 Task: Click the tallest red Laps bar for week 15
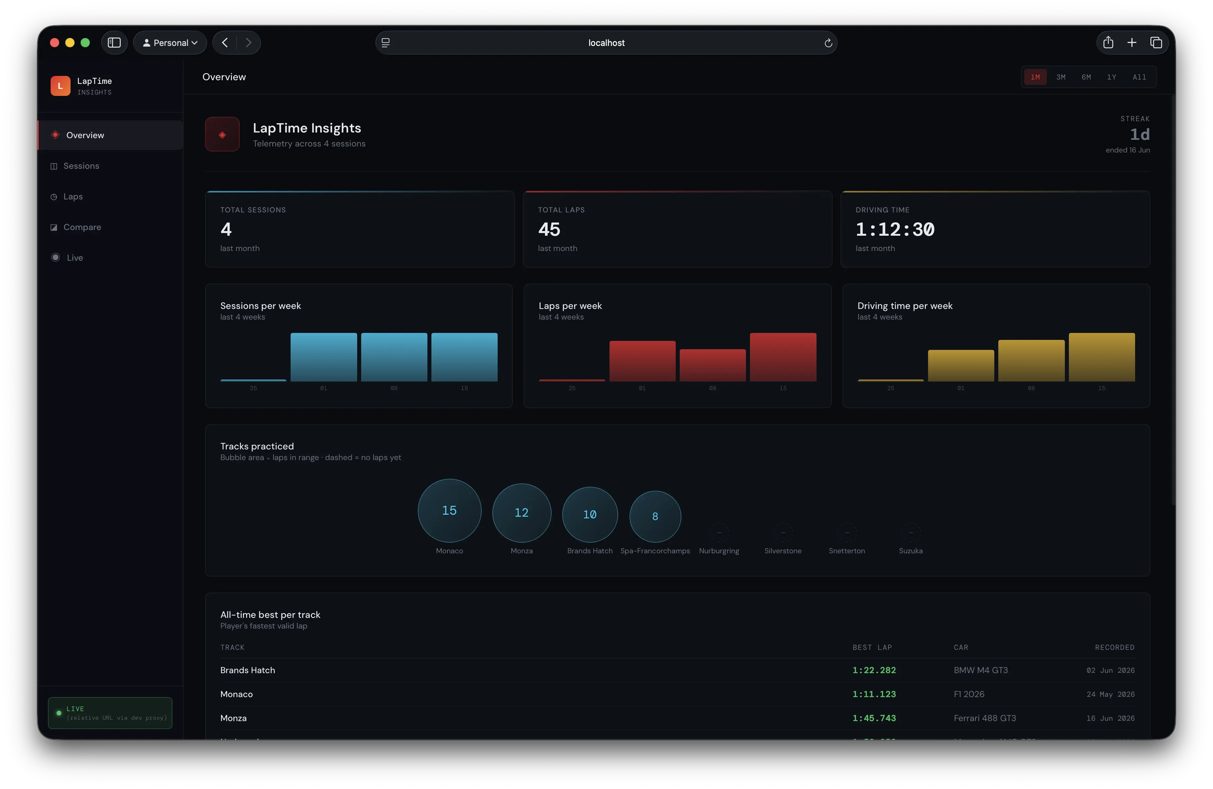point(783,357)
